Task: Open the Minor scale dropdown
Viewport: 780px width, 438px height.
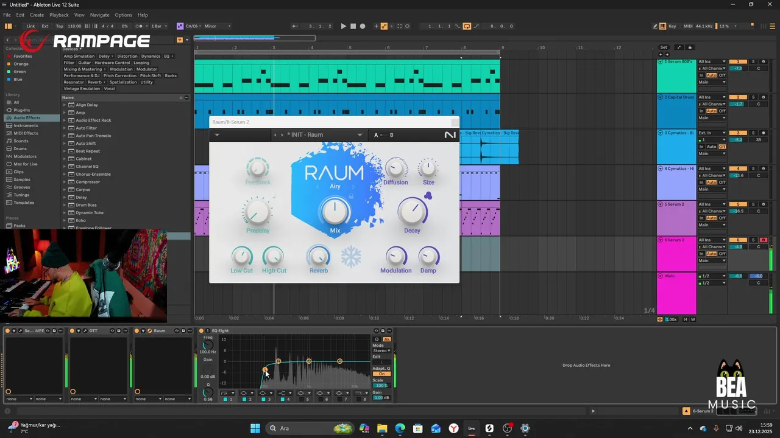Action: [218, 26]
